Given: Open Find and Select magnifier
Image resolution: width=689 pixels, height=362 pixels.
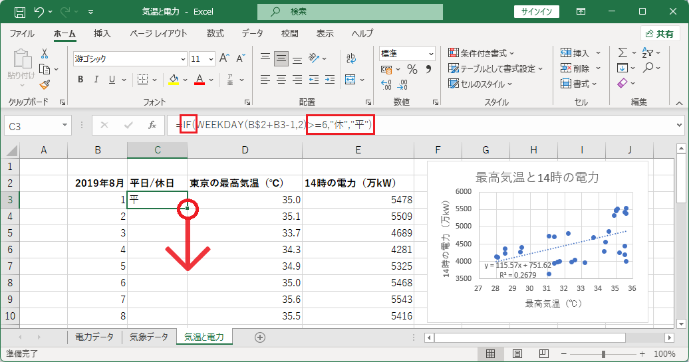Looking at the screenshot, I should pyautogui.click(x=648, y=68).
